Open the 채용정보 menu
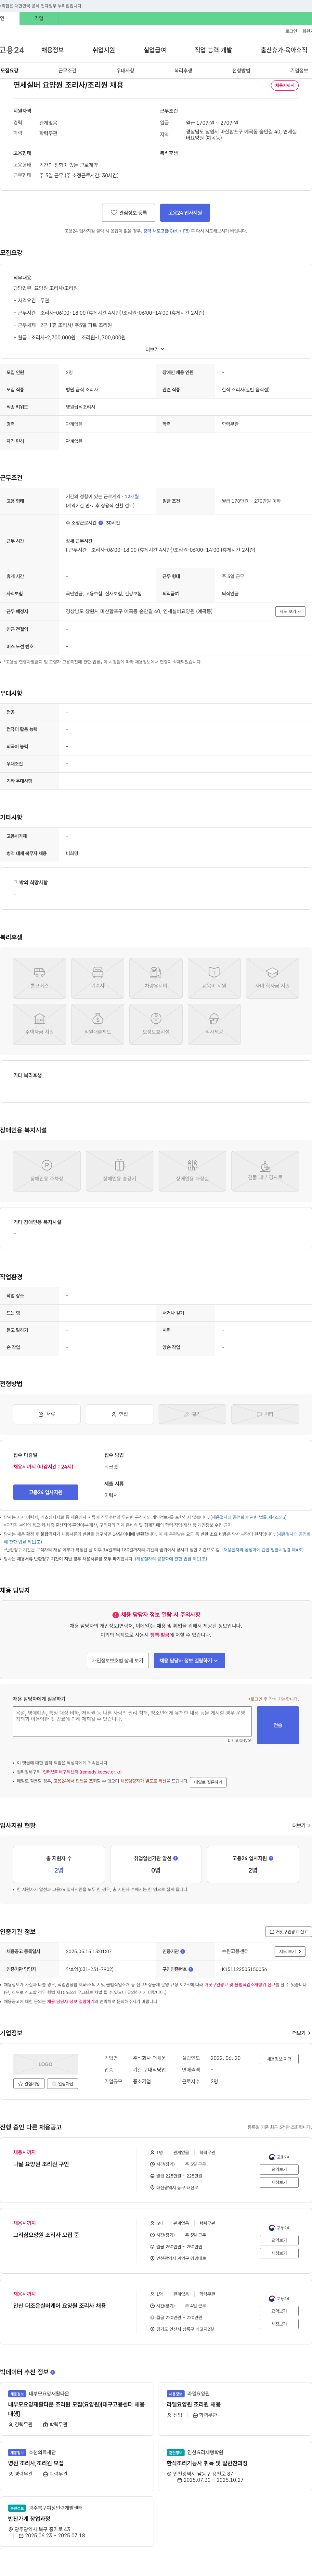This screenshot has width=312, height=2576. pos(52,50)
